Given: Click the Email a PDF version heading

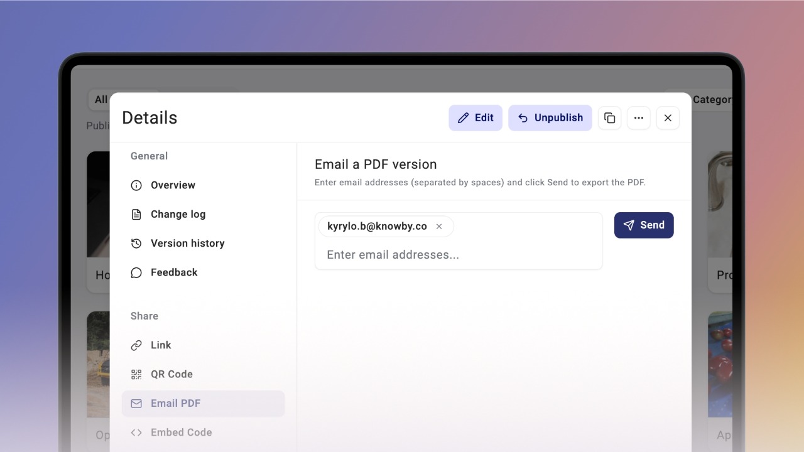Looking at the screenshot, I should tap(376, 164).
